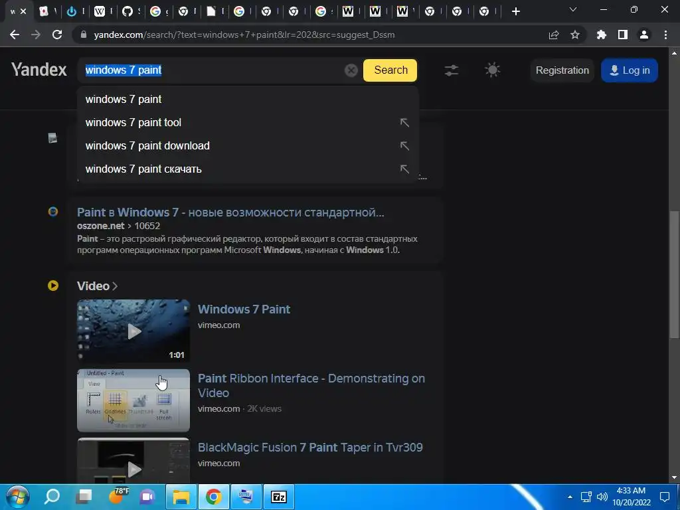Click the yellow Search button
Viewport: 680px width, 510px height.
coord(390,70)
